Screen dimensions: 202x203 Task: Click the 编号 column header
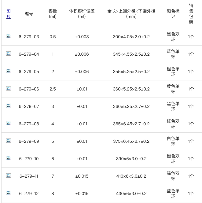[29, 14]
